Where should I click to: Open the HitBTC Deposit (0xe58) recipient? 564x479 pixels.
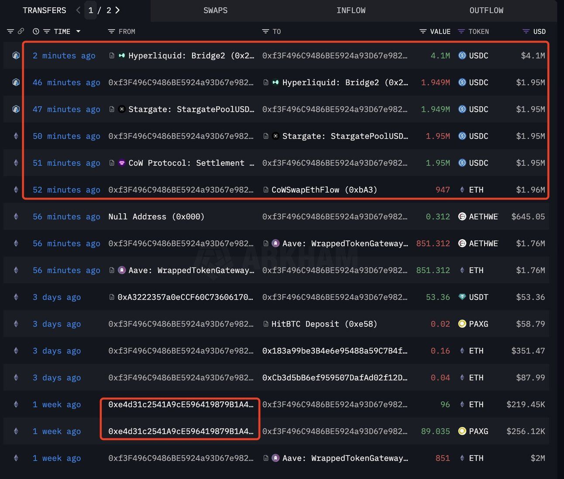pyautogui.click(x=324, y=324)
